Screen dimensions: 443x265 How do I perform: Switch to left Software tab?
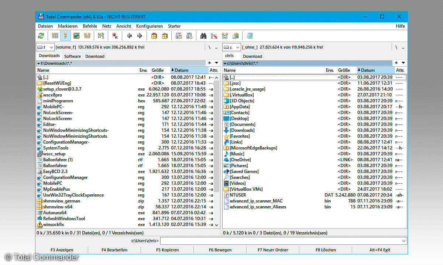pyautogui.click(x=72, y=56)
